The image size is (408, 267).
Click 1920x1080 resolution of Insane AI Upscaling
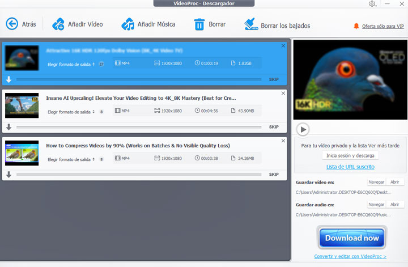pos(168,111)
